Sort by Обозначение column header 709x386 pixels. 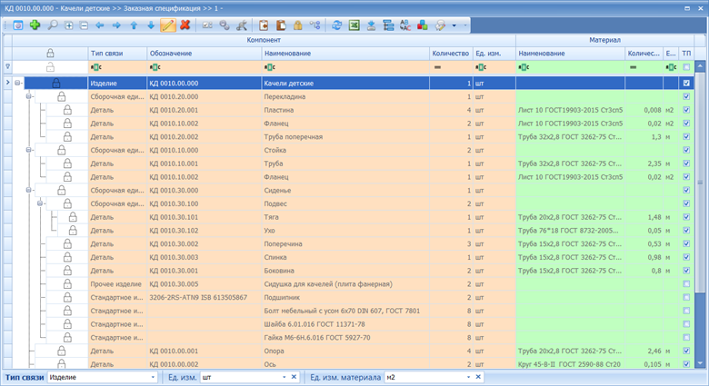(205, 54)
